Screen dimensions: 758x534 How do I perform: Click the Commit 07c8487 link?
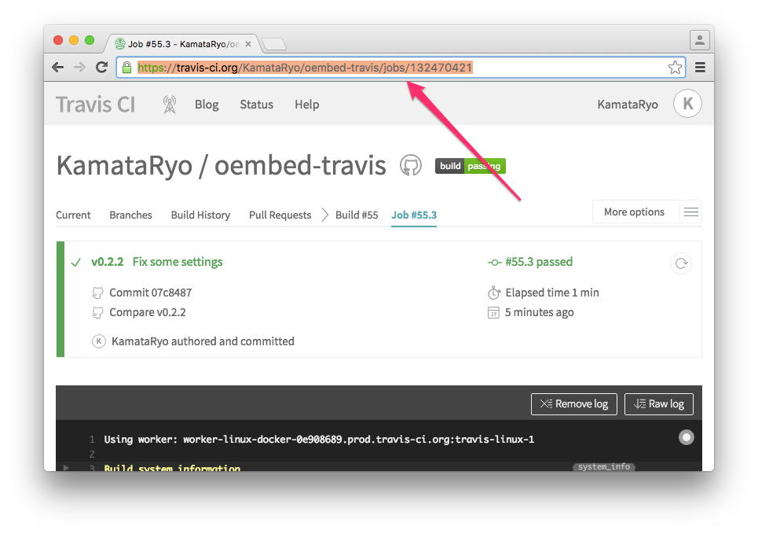[x=150, y=293]
